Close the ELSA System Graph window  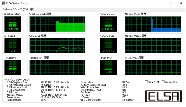coord(181,3)
